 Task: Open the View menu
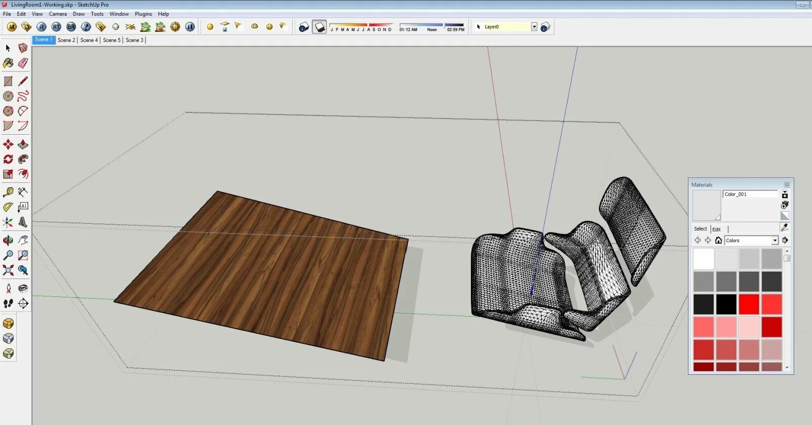pos(37,14)
